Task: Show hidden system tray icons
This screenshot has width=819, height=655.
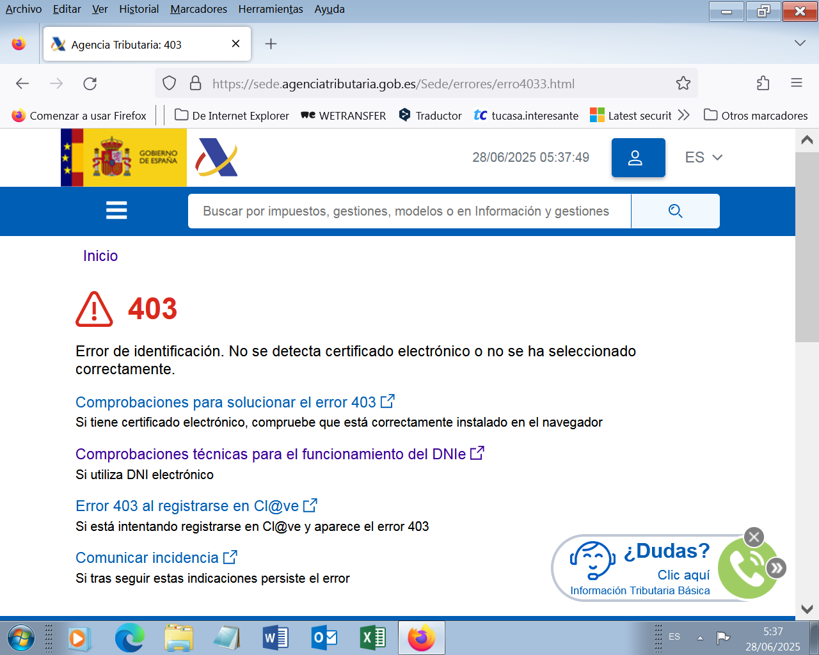Action: coord(700,638)
